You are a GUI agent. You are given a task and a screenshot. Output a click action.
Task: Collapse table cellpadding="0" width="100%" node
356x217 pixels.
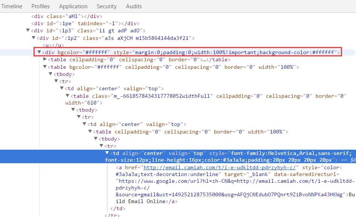(x=90, y=131)
